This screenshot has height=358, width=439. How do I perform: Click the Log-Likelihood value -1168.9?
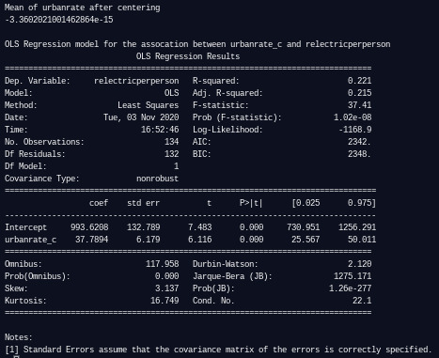point(355,130)
